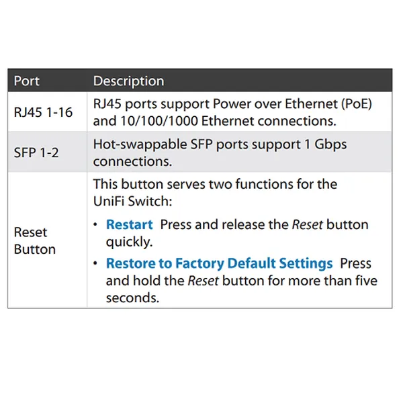Click italic "Reset" in the press-and-hold instruction

pyautogui.click(x=202, y=280)
